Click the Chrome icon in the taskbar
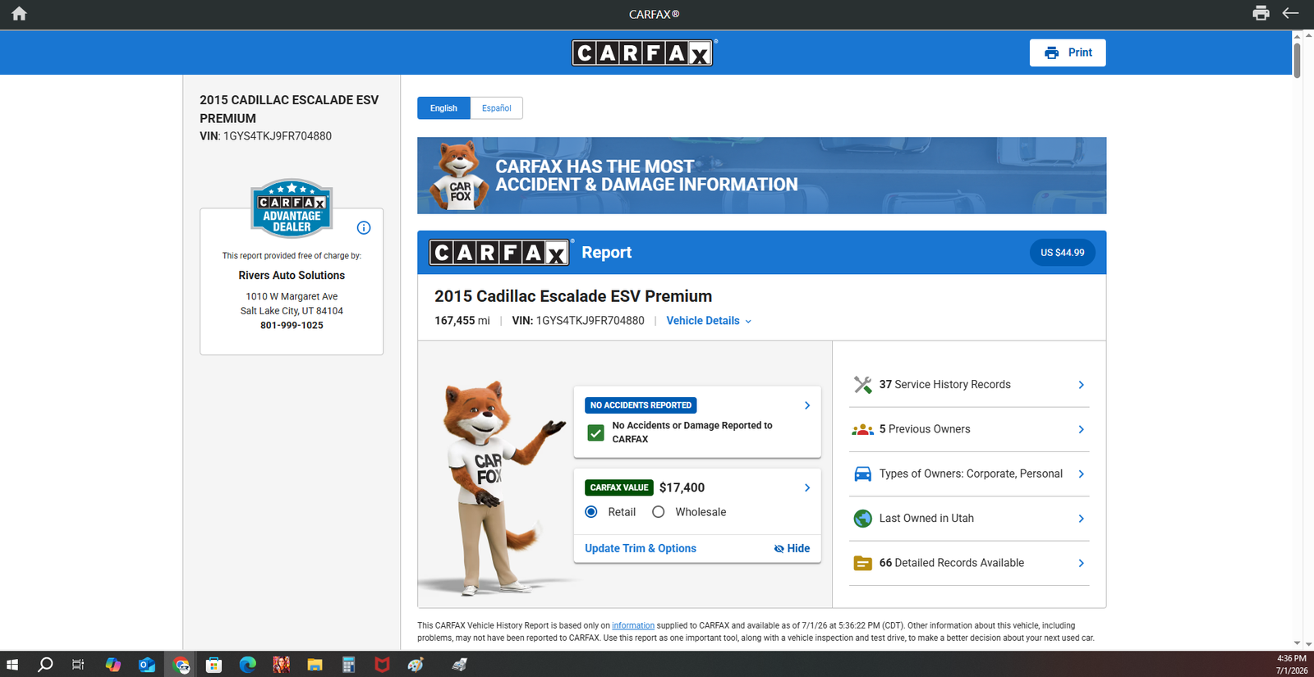Image resolution: width=1314 pixels, height=677 pixels. tap(181, 665)
